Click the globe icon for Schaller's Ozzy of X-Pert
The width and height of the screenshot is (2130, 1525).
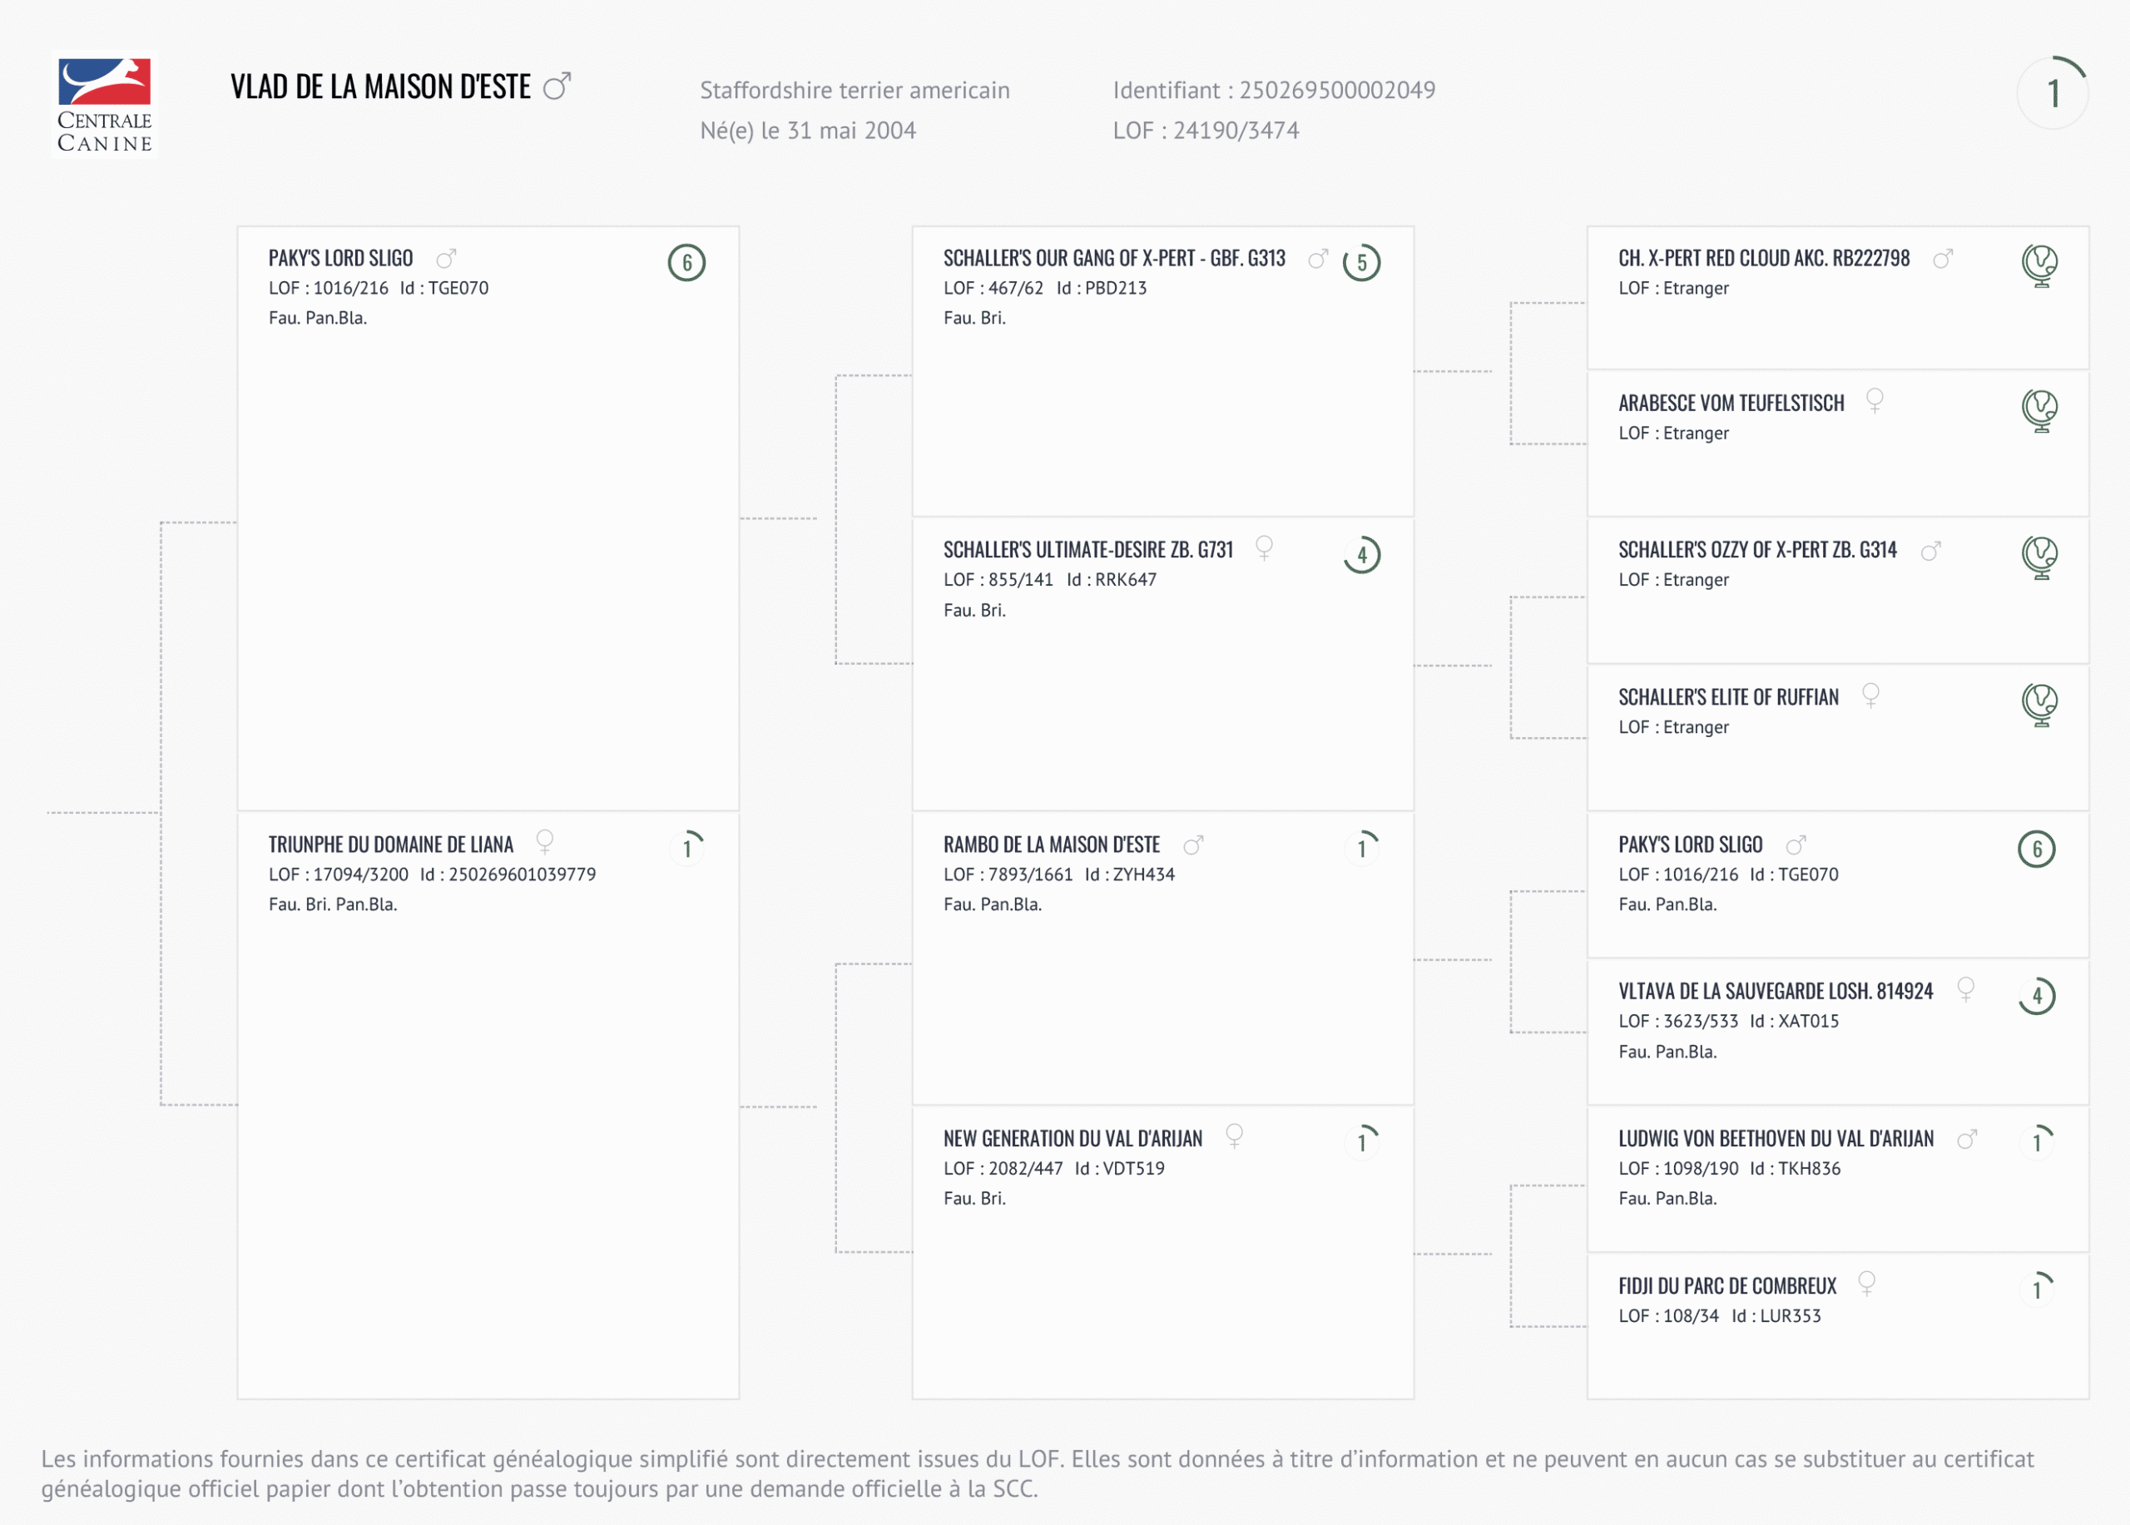pos(2039,557)
